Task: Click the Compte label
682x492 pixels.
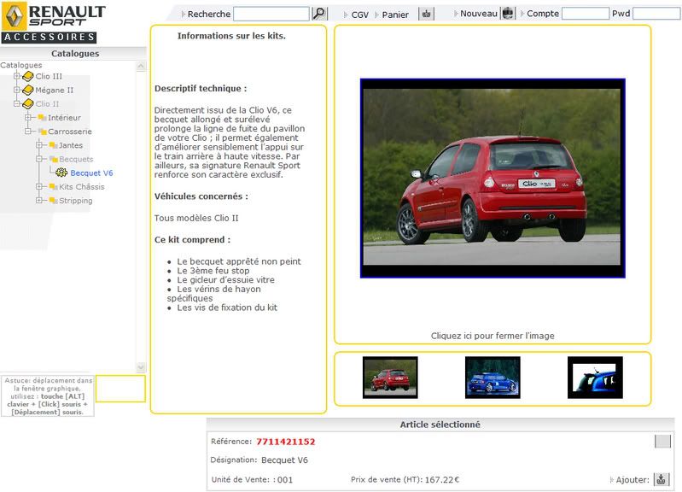Action: click(x=542, y=14)
